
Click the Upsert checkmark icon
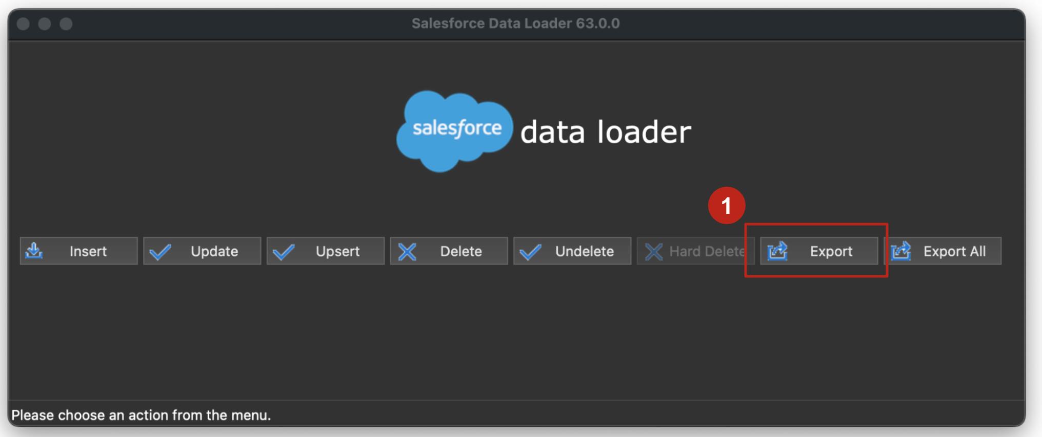(x=284, y=252)
